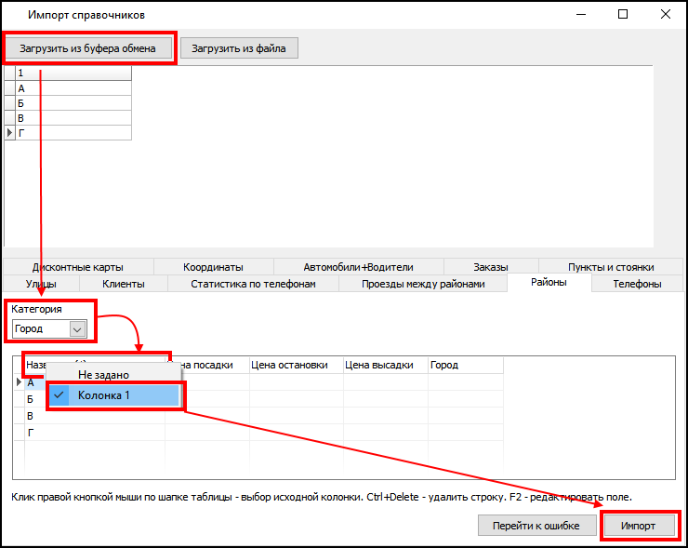
Task: Select 'Не задано' in column popup menu
Action: (103, 374)
